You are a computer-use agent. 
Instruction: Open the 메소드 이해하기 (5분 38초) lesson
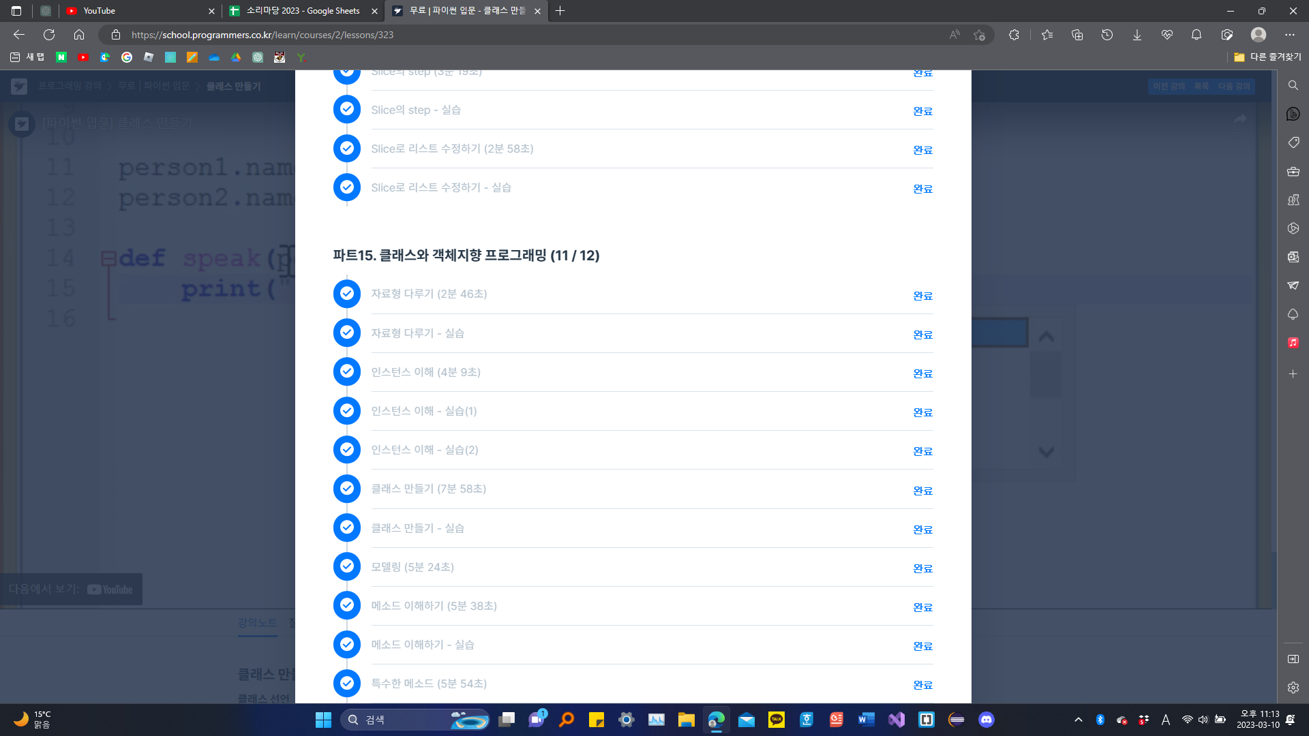434,606
